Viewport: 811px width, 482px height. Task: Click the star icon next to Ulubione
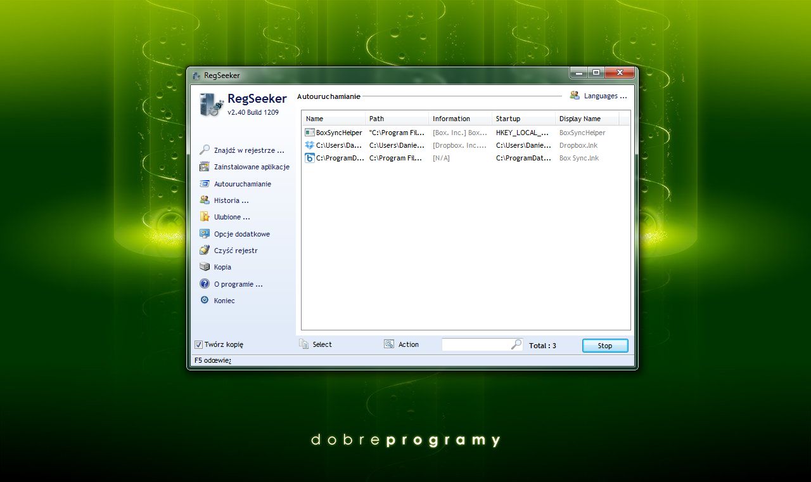tap(204, 217)
